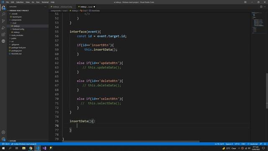Show hidden system tray icons chevron
Screen dimensions: 268x151
[239, 148]
